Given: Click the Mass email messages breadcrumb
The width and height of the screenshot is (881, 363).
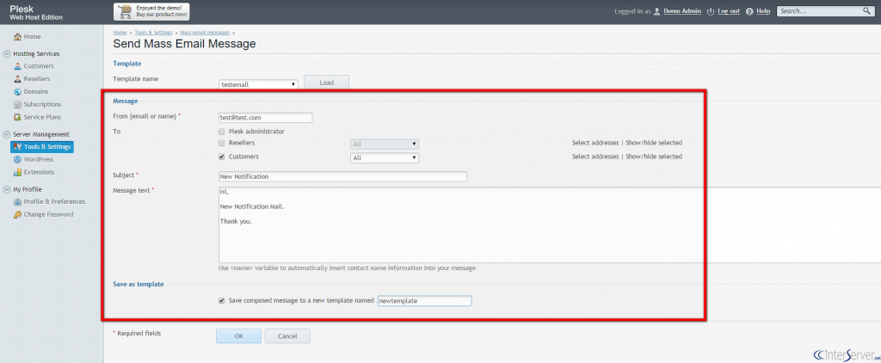Looking at the screenshot, I should pos(205,33).
